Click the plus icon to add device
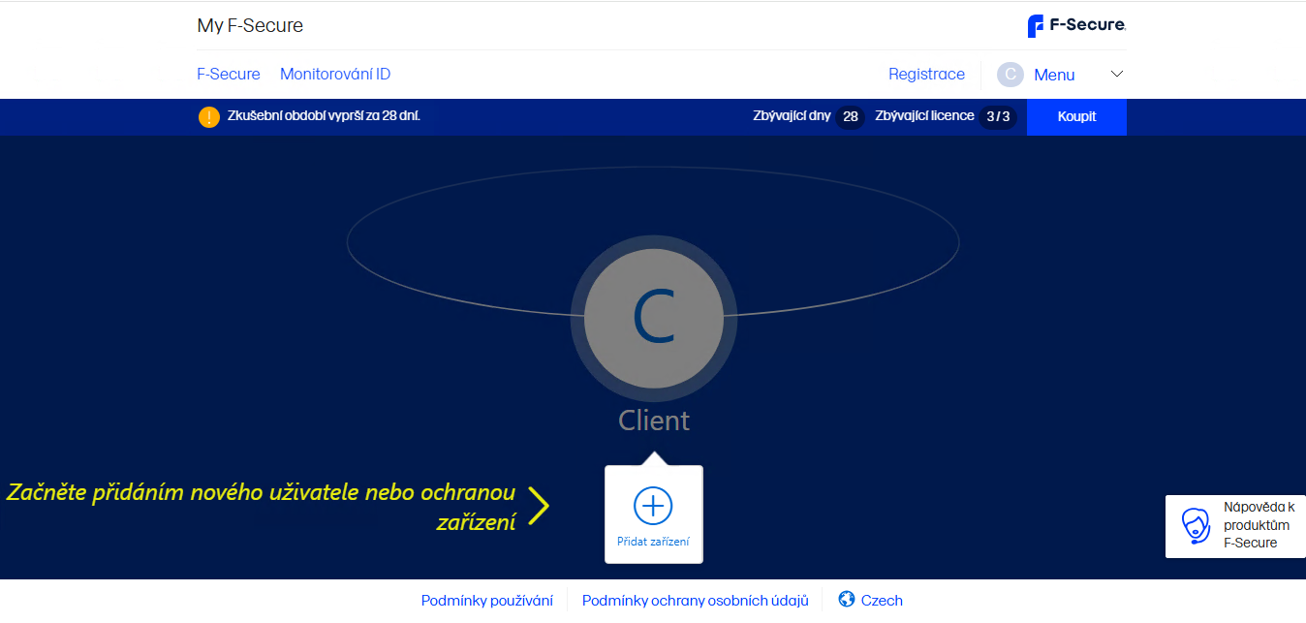The image size is (1306, 623). coord(653,506)
